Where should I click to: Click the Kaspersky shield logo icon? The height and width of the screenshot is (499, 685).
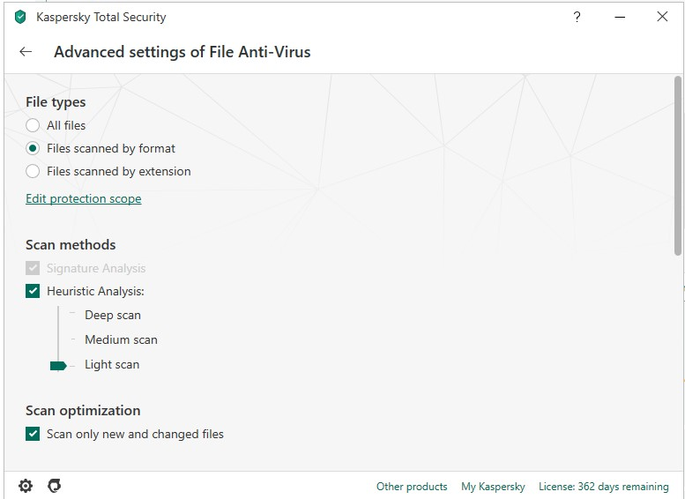(x=20, y=17)
